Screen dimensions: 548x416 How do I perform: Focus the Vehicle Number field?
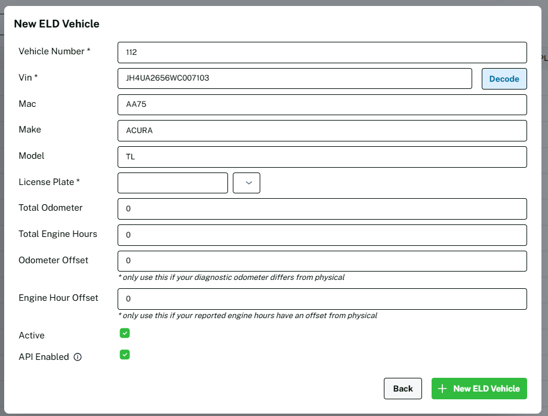(x=322, y=53)
